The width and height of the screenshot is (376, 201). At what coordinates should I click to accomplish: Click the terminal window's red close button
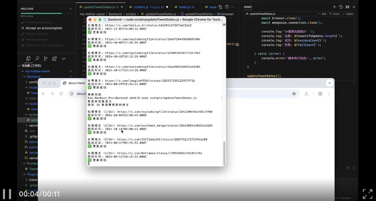pyautogui.click(x=90, y=20)
